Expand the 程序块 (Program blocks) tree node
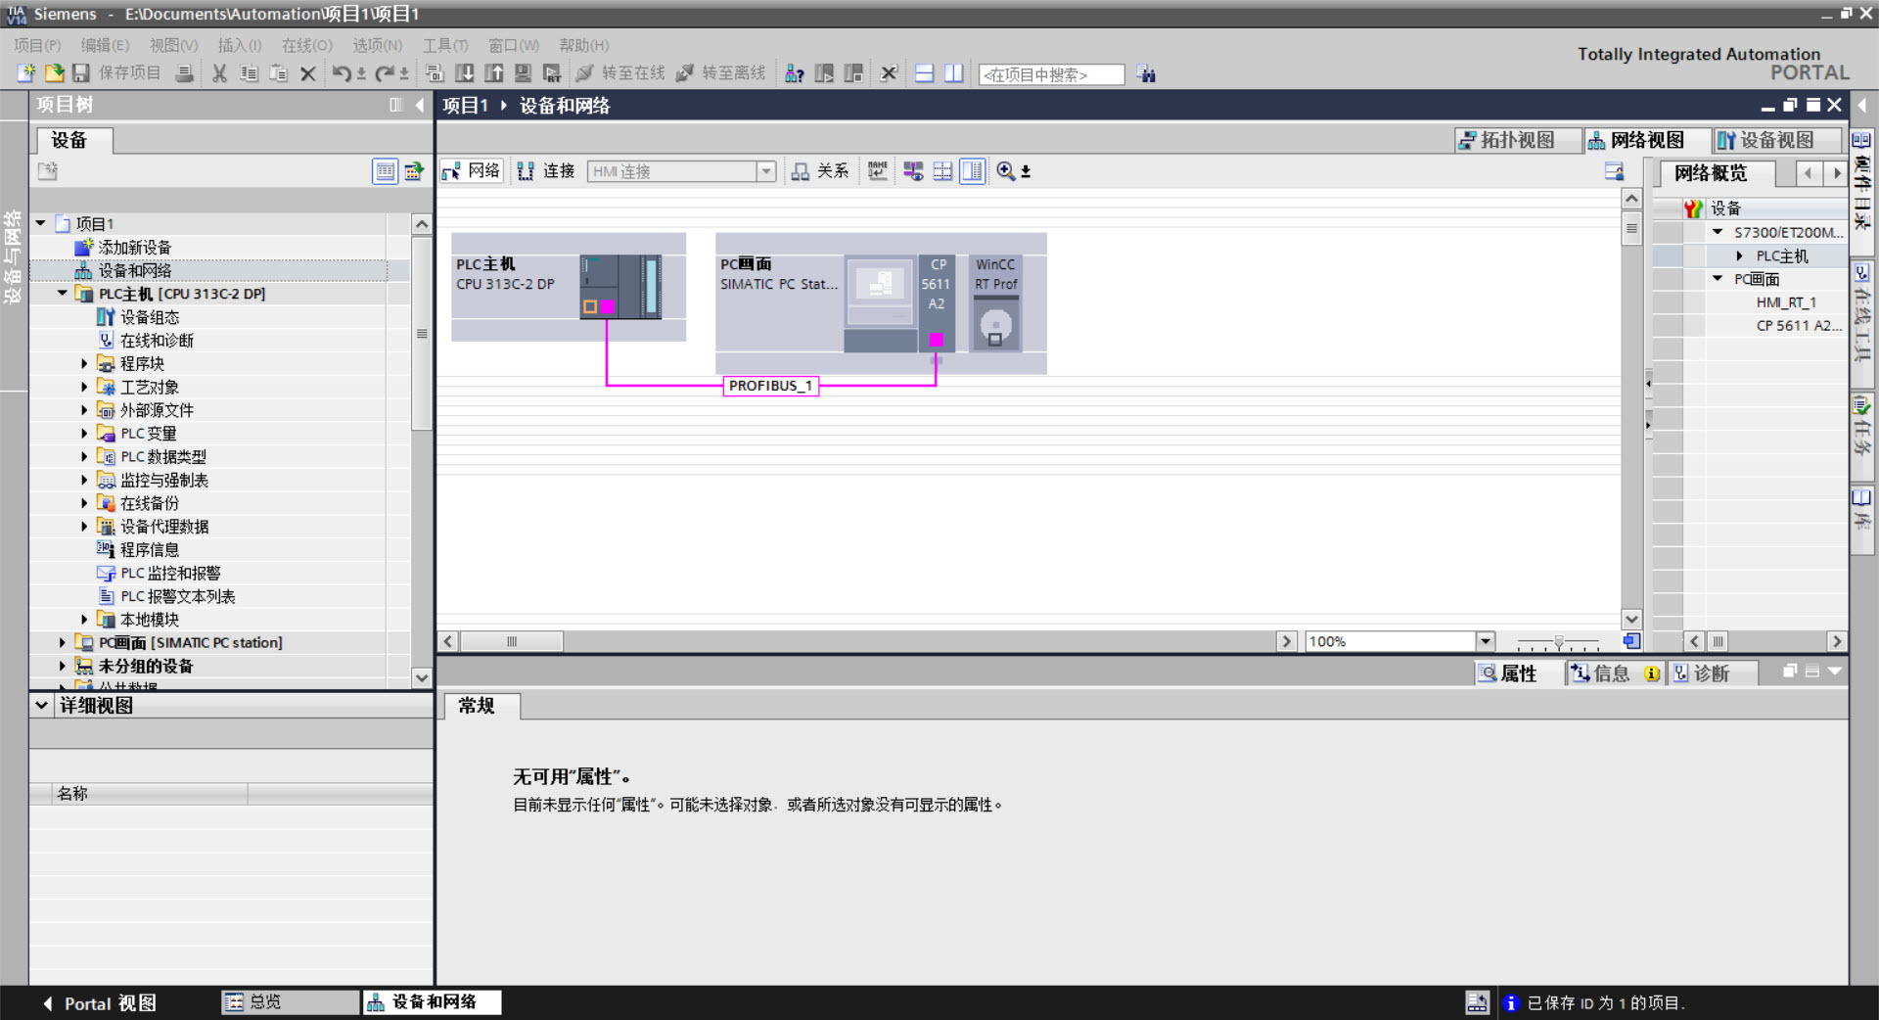 84,364
